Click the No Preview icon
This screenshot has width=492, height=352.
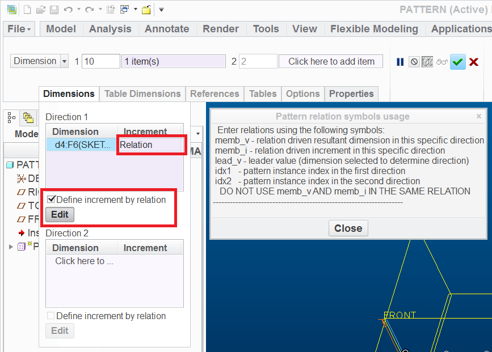pos(414,62)
